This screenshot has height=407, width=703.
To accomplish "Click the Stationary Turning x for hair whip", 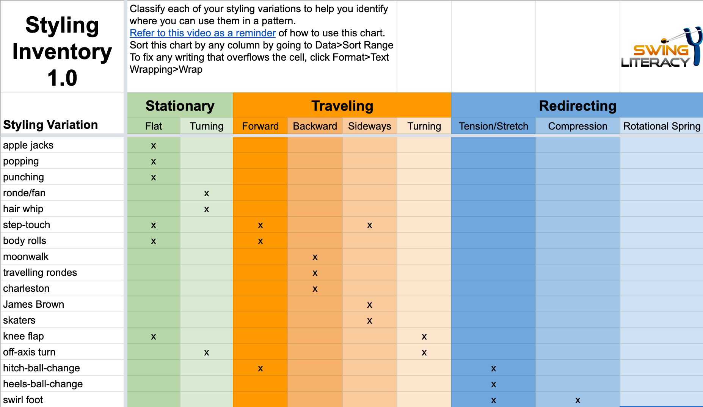I will (x=207, y=209).
